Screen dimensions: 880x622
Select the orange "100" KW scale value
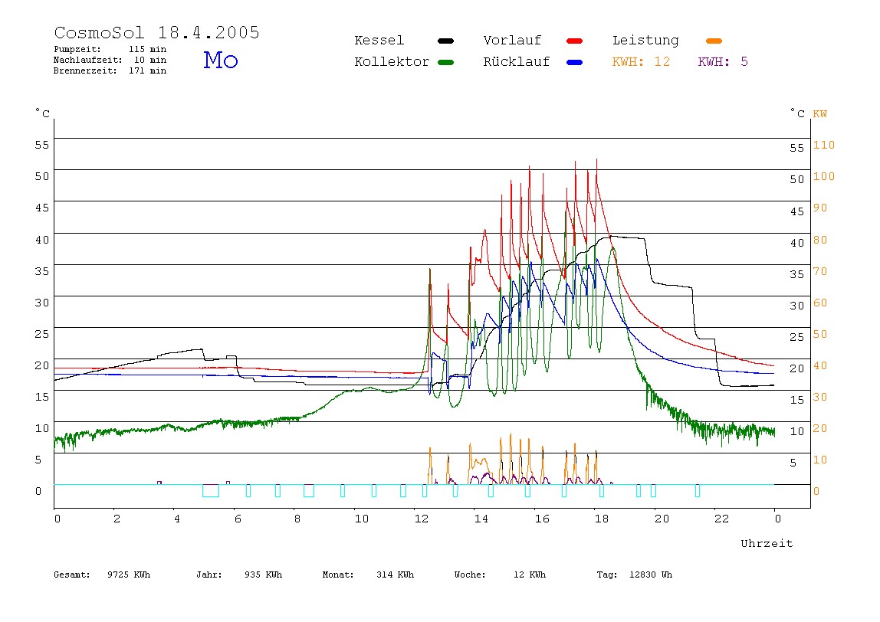coord(824,176)
